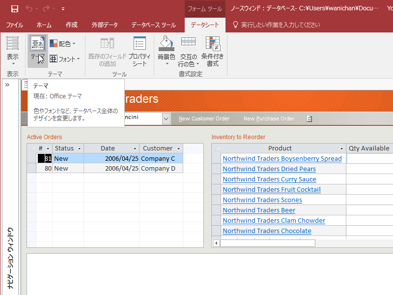The width and height of the screenshot is (393, 295).
Task: Switch to the ホーム tab
Action: point(44,25)
